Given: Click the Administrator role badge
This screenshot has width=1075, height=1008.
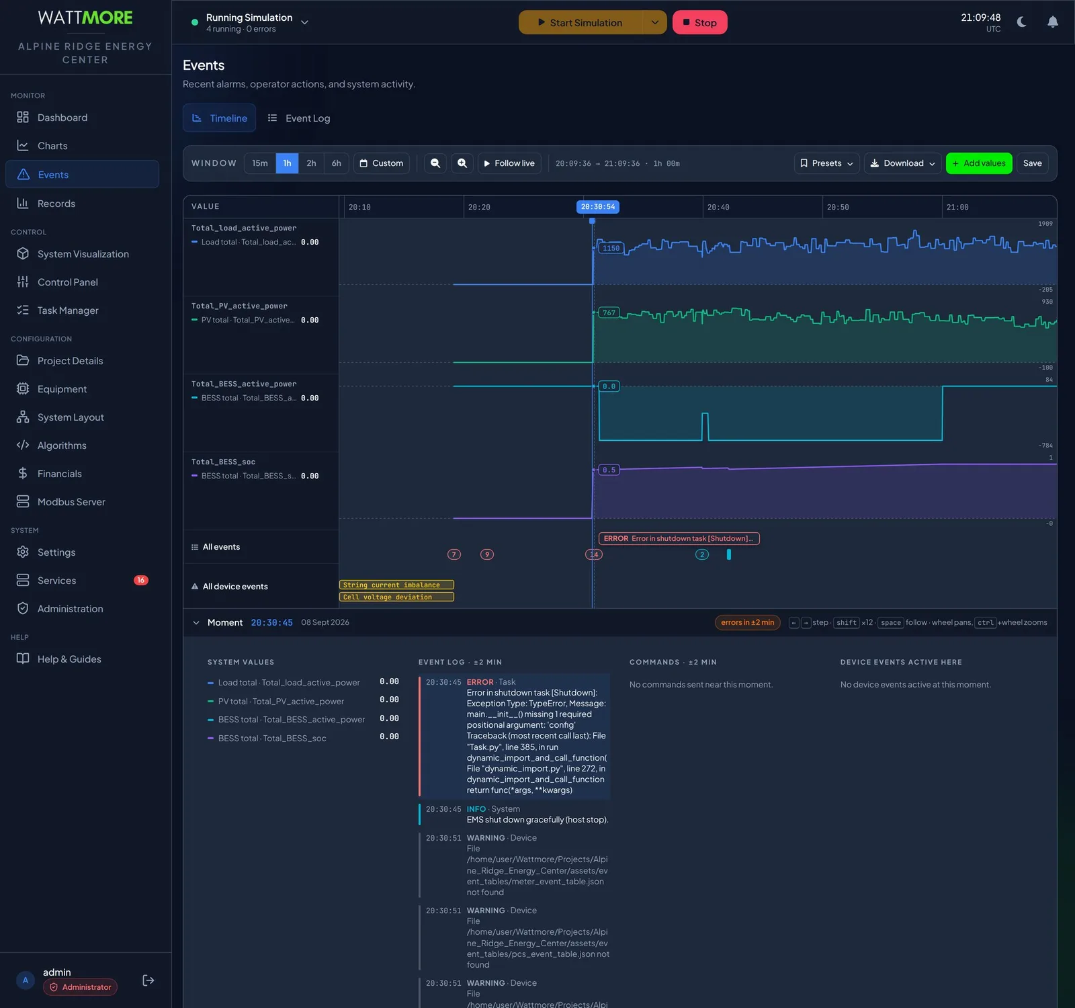Looking at the screenshot, I should (80, 987).
